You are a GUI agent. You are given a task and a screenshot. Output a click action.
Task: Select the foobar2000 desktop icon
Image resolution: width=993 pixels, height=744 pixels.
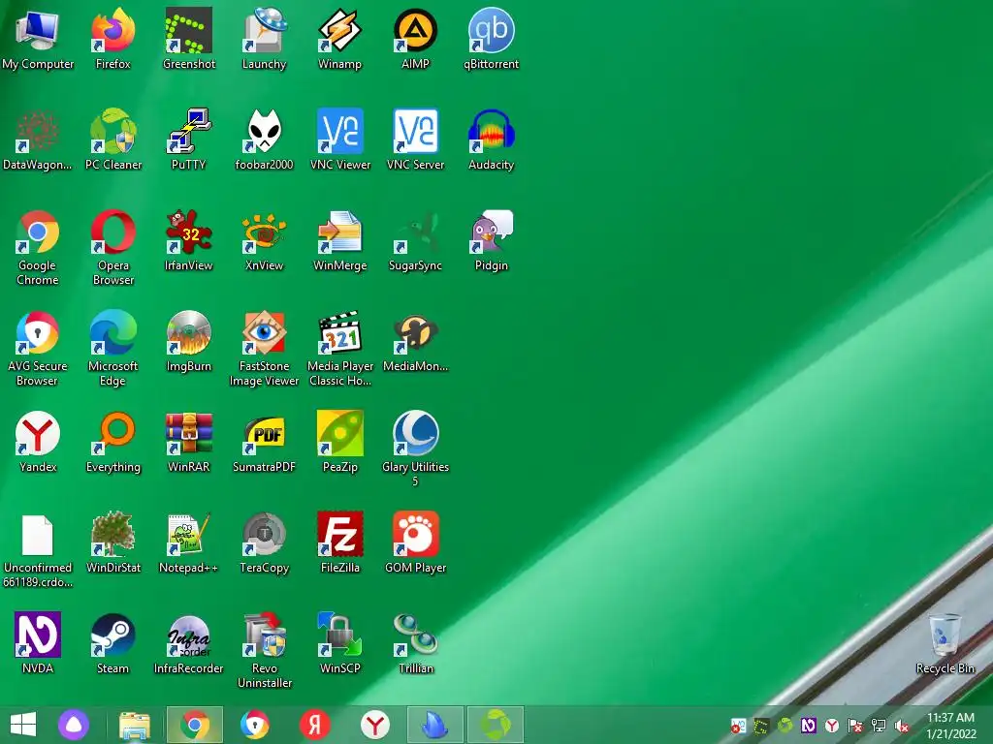click(x=264, y=139)
